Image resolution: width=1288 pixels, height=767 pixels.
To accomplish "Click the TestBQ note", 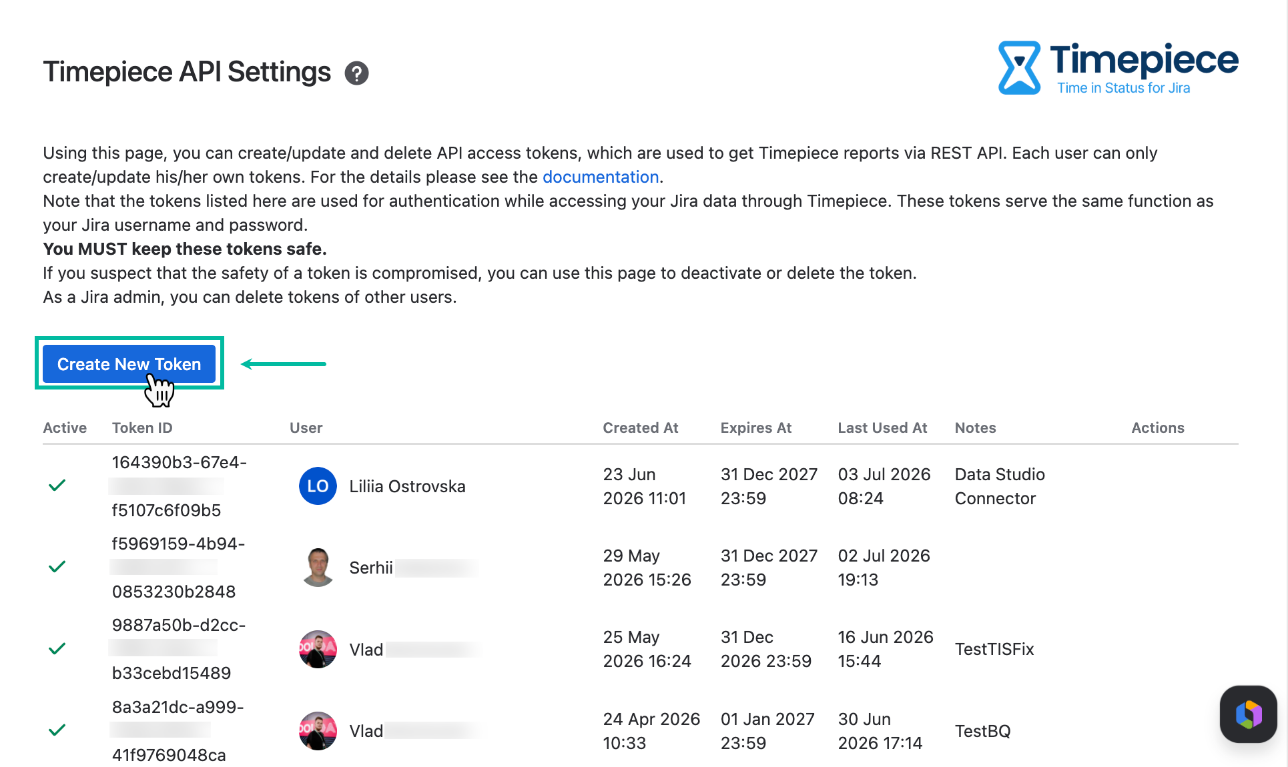I will (x=982, y=731).
